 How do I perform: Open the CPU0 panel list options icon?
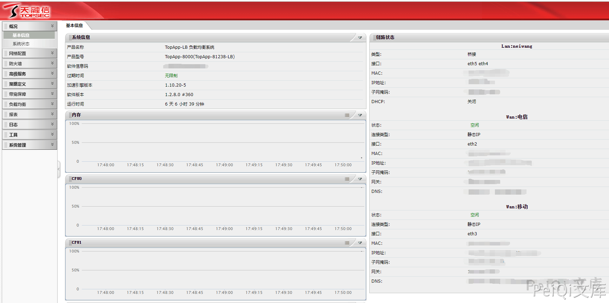point(347,179)
